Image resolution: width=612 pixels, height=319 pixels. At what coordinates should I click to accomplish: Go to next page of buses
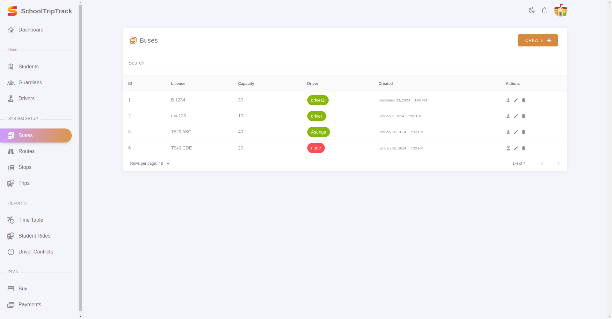click(x=558, y=163)
